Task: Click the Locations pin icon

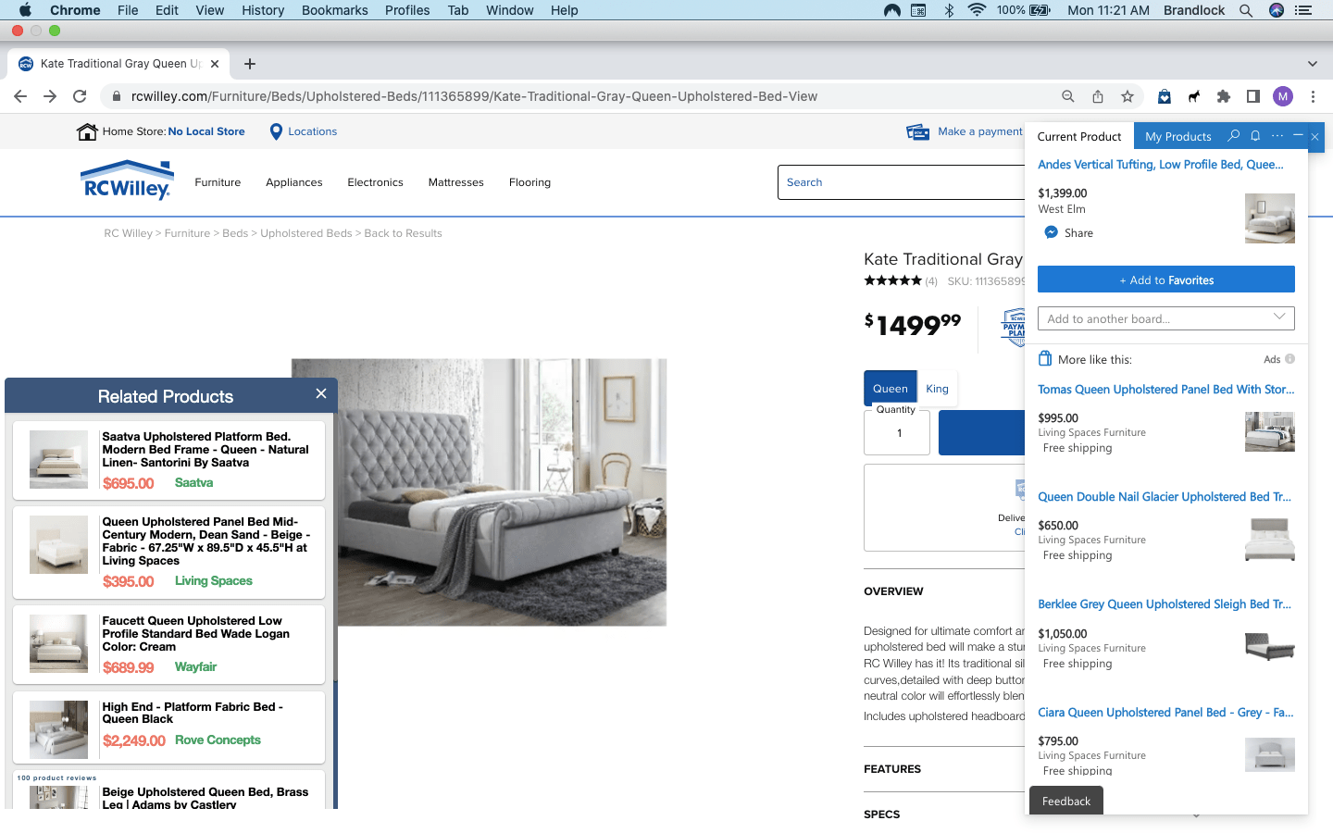Action: coord(275,131)
